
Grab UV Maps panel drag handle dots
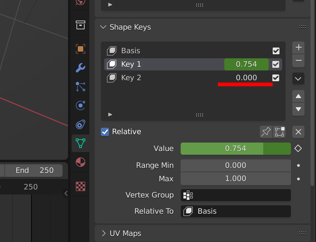(x=302, y=233)
